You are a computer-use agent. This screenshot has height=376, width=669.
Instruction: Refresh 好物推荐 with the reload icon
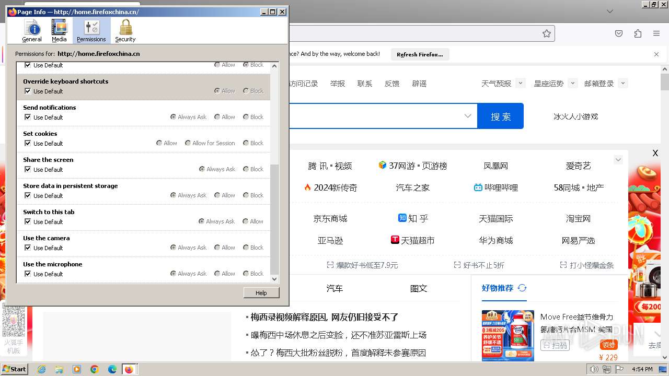coord(522,288)
